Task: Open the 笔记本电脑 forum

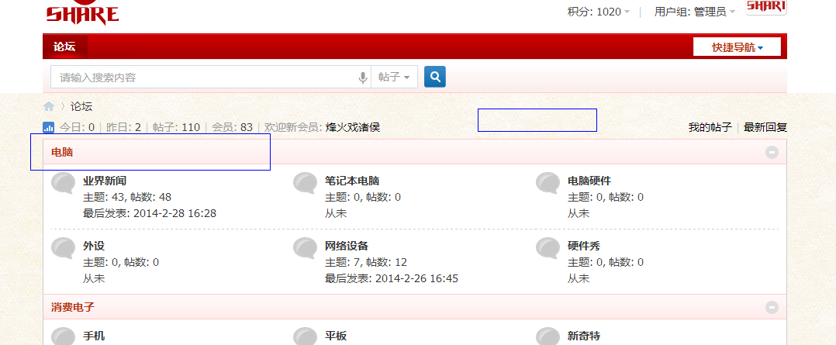Action: 352,181
